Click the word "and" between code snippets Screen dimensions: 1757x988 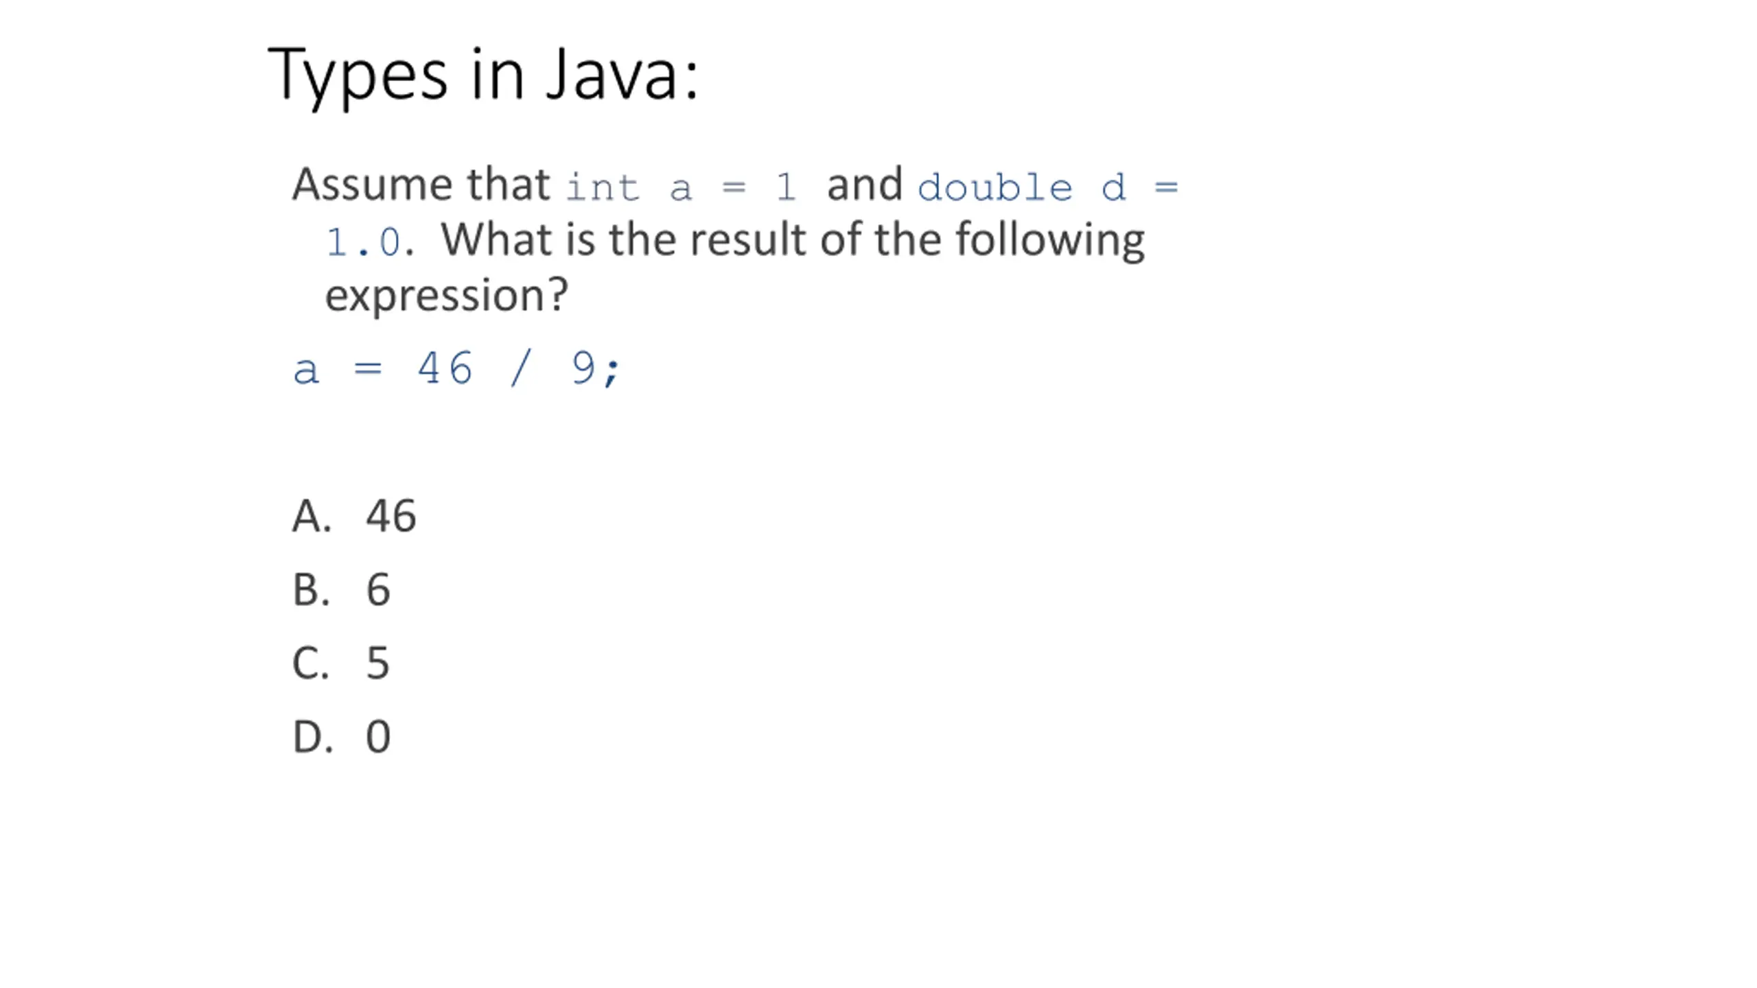click(865, 184)
